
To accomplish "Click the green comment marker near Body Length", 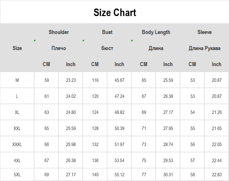I will tap(132, 41).
